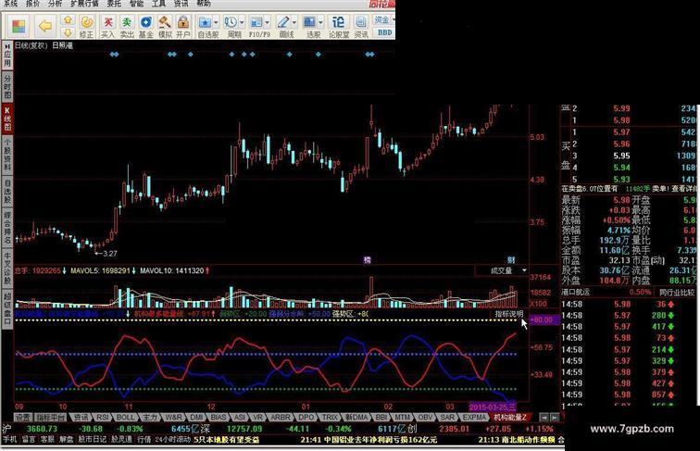Open the 基金 (fund) toolbar icon
700x451 pixels.
146,26
